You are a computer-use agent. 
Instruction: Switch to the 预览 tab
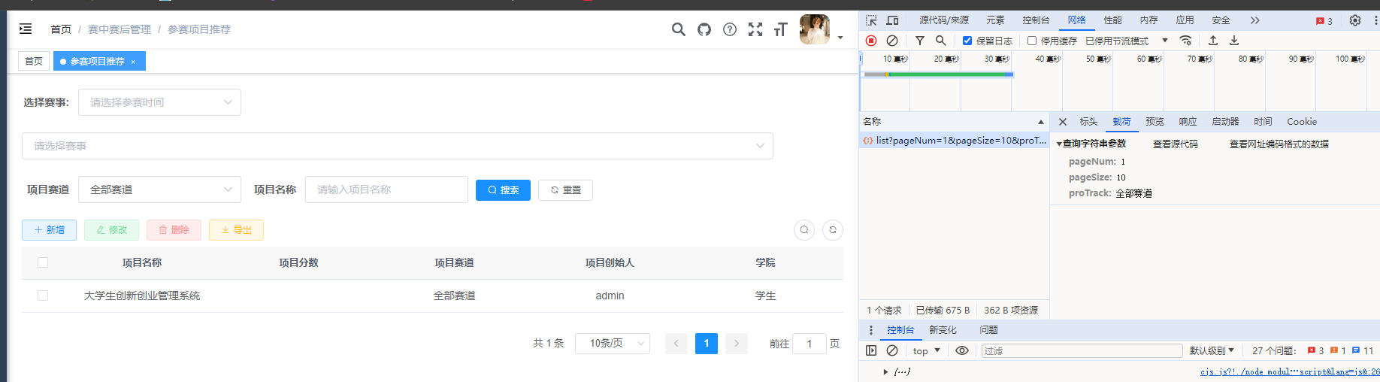pos(1155,122)
